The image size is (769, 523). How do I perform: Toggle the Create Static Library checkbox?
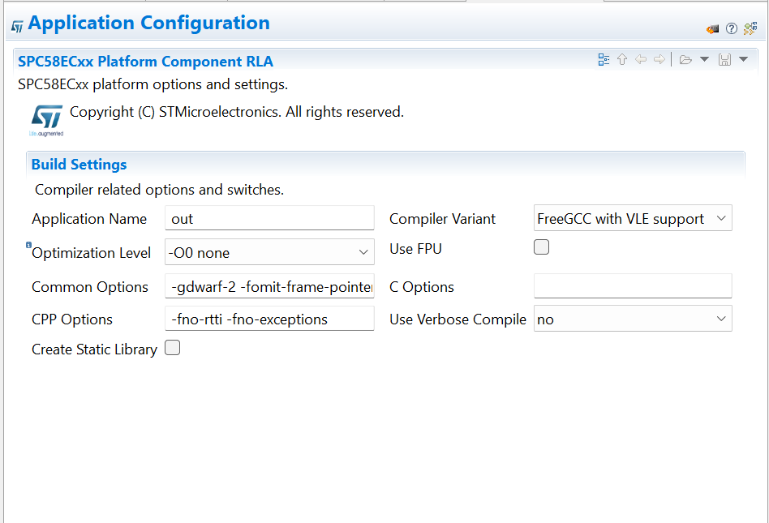coord(172,348)
